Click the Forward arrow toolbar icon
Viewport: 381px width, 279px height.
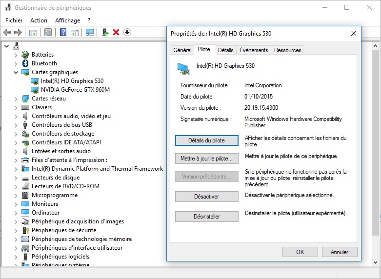(x=18, y=32)
